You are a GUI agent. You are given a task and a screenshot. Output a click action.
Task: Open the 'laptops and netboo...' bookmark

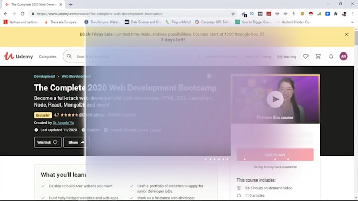(x=22, y=22)
